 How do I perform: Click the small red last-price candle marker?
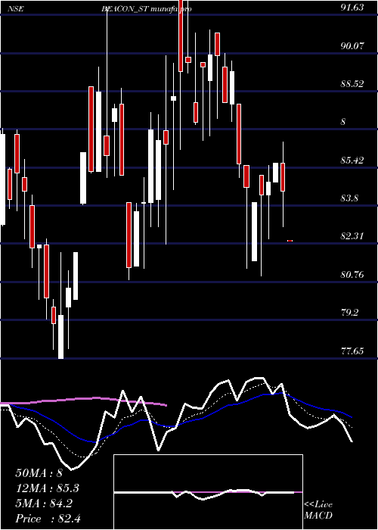[290, 241]
